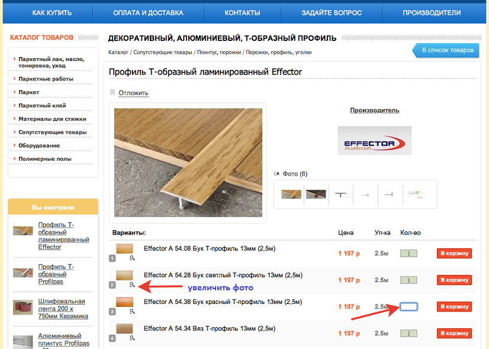The height and width of the screenshot is (349, 489).
Task: Click the Effector A 54.34 Вяз Т-профиль name
Action: tap(210, 328)
